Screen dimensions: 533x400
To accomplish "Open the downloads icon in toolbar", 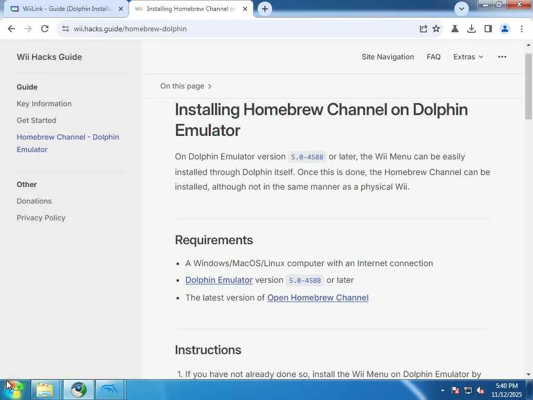I will pos(471,29).
